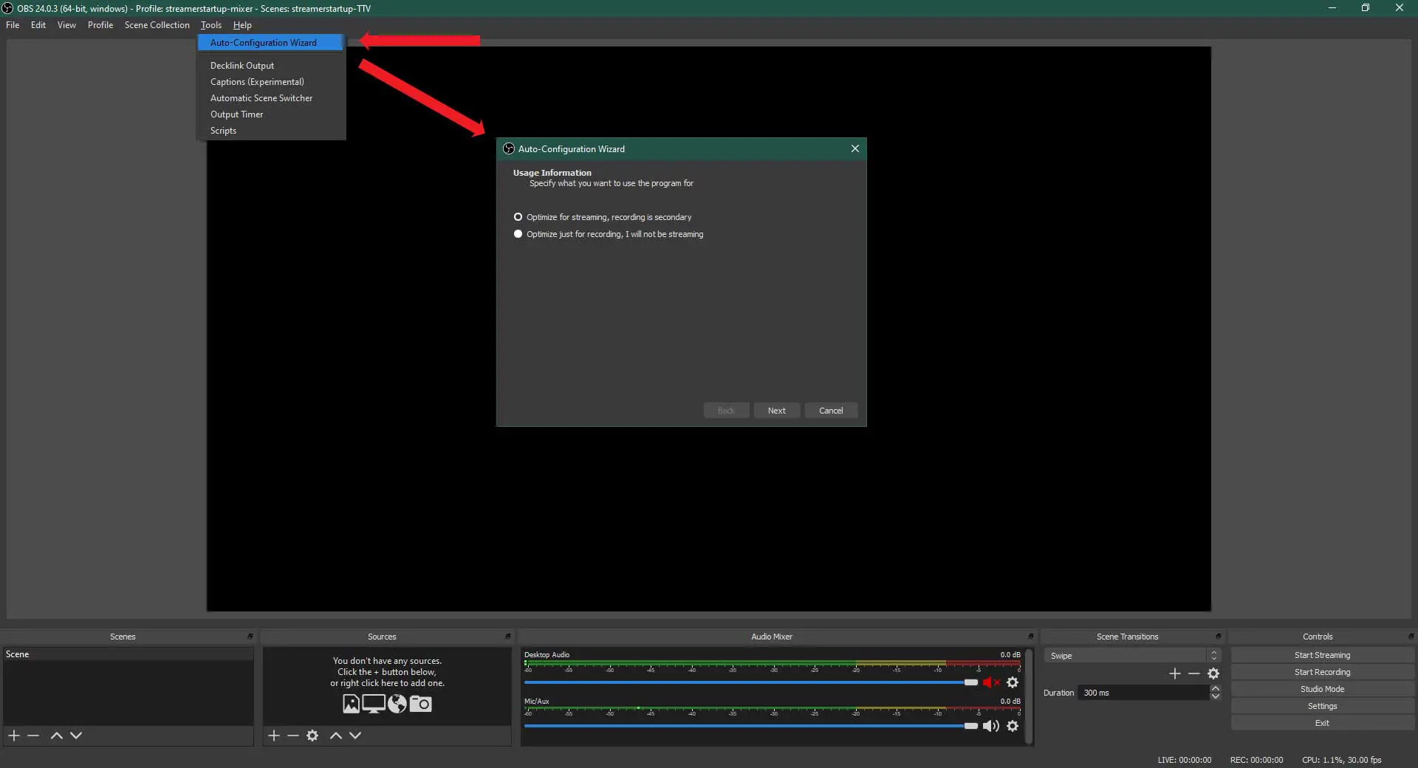Screen dimensions: 1418x768
Task: Add a new scene with plus icon
Action: pyautogui.click(x=13, y=736)
